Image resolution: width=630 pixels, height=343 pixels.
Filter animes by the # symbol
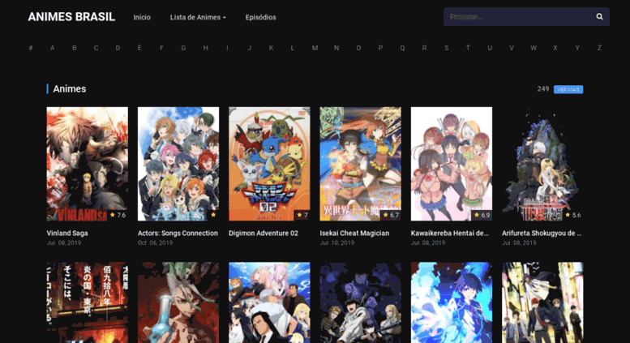31,48
